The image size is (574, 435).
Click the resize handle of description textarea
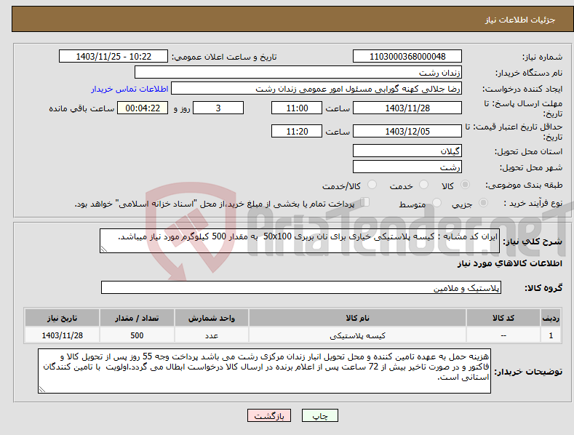(x=103, y=249)
